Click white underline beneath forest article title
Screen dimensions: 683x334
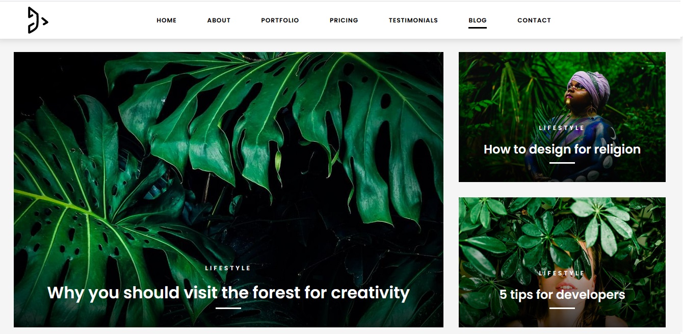(228, 308)
